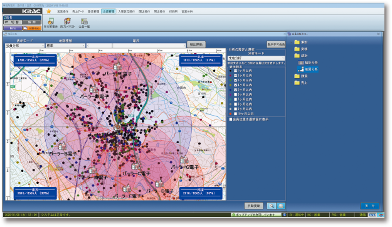Click the central store icon on map
The width and height of the screenshot is (392, 227).
pos(117,128)
